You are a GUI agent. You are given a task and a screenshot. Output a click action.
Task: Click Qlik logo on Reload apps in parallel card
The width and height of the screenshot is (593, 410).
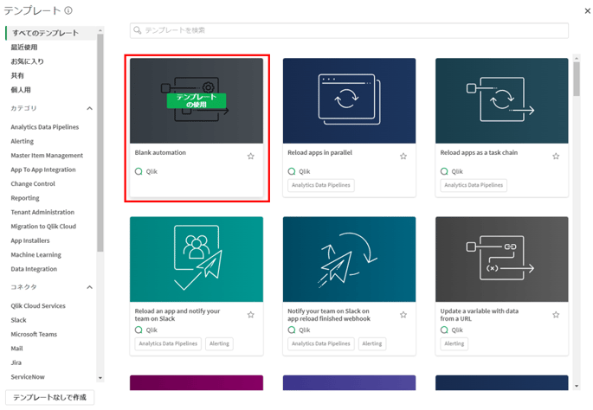[292, 171]
